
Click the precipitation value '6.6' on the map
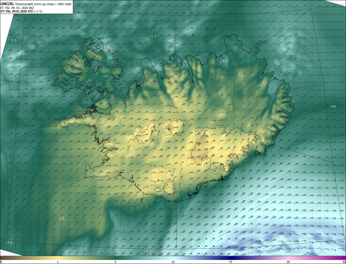click(225, 61)
